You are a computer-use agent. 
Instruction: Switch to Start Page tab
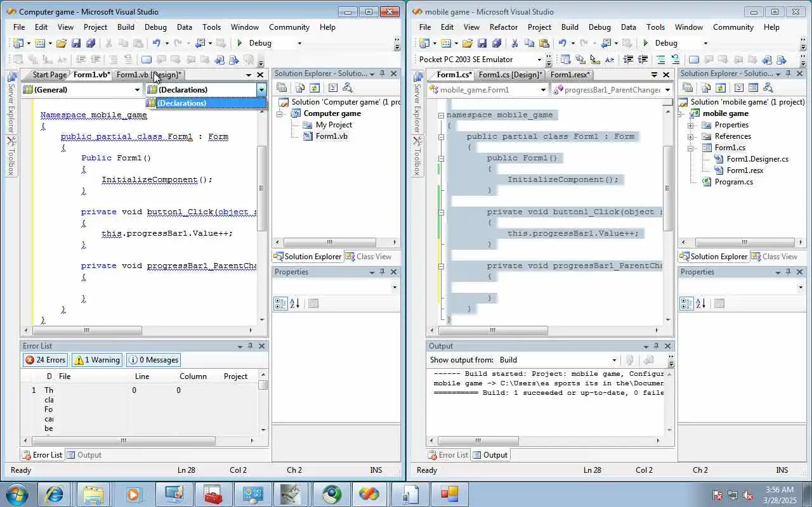(x=49, y=75)
